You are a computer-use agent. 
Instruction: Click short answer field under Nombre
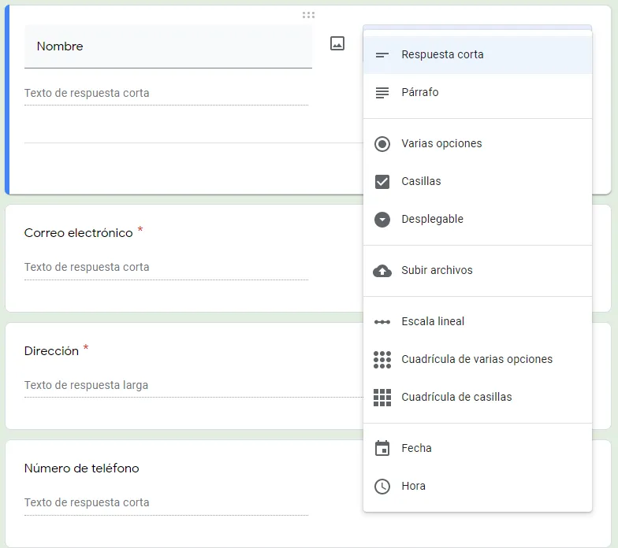pyautogui.click(x=166, y=94)
